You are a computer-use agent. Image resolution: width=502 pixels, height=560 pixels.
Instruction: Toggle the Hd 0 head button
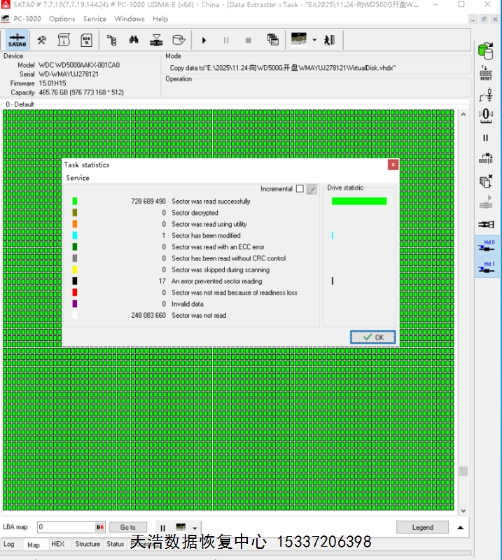coord(485,246)
